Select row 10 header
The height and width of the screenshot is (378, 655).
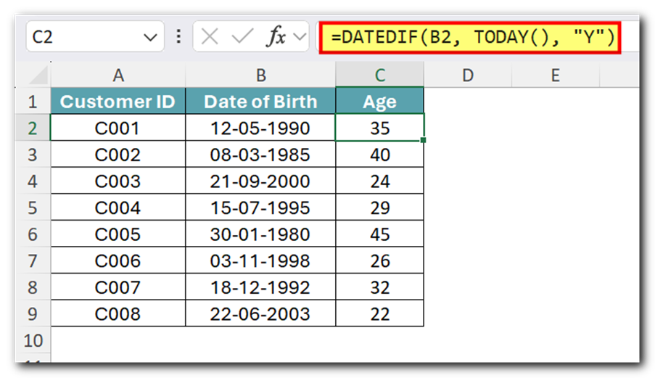click(33, 340)
